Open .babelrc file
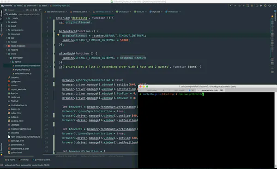This screenshot has width=277, height=169. coord(13,78)
